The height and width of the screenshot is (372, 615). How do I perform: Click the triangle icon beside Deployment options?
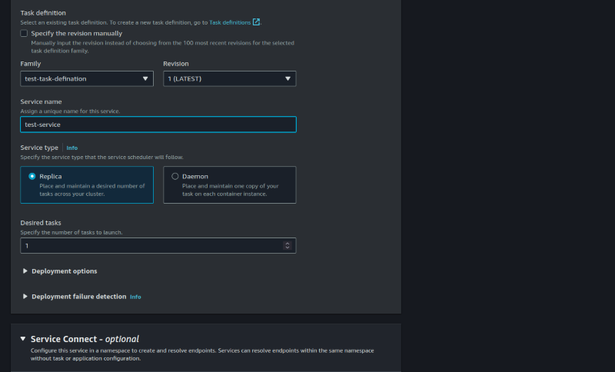click(25, 271)
